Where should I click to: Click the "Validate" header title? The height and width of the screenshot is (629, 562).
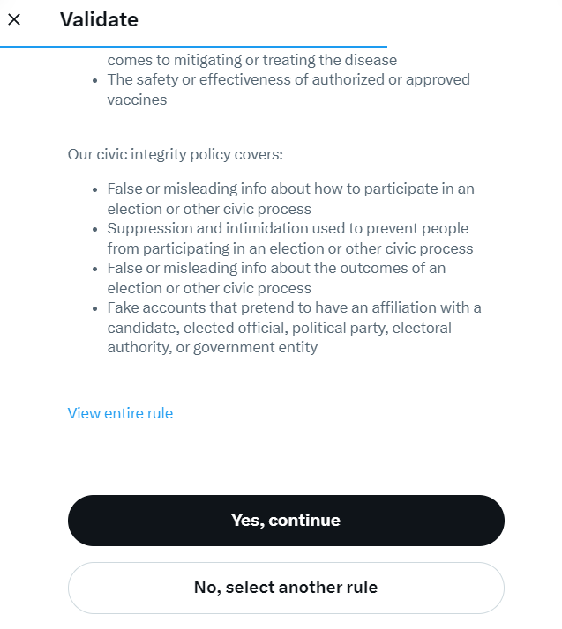tap(99, 19)
